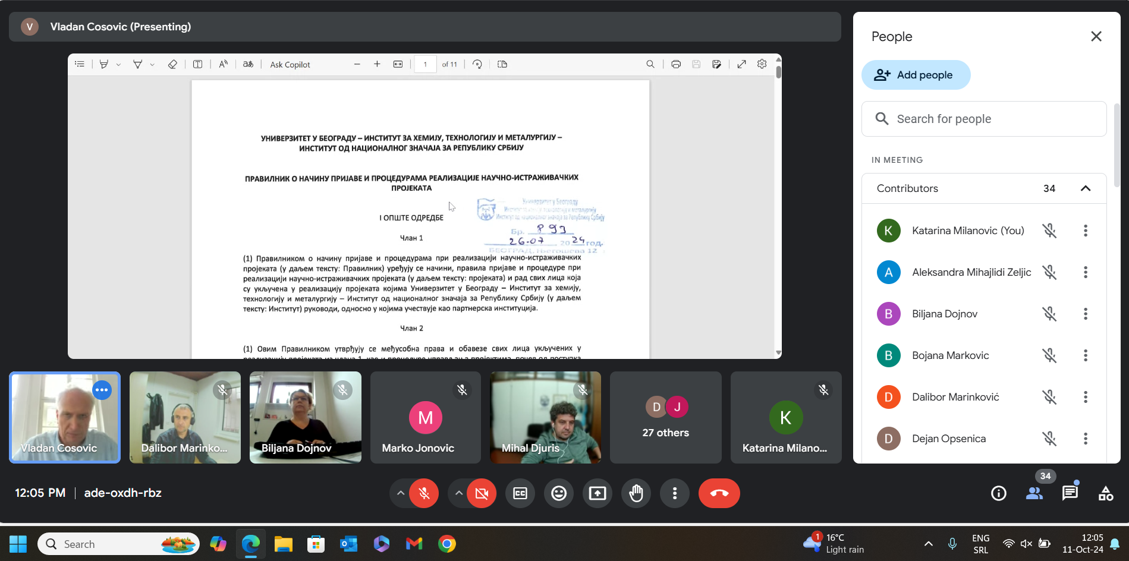Click the present screen icon
Viewport: 1129px width, 561px height.
(x=597, y=493)
